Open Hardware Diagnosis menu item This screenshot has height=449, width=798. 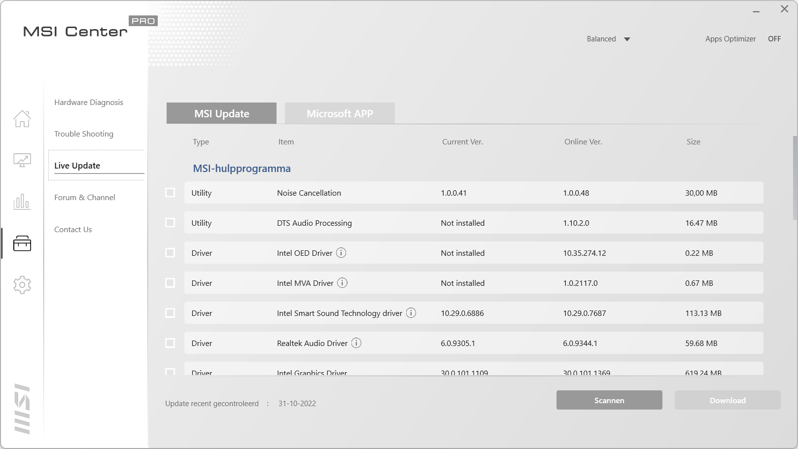(89, 103)
